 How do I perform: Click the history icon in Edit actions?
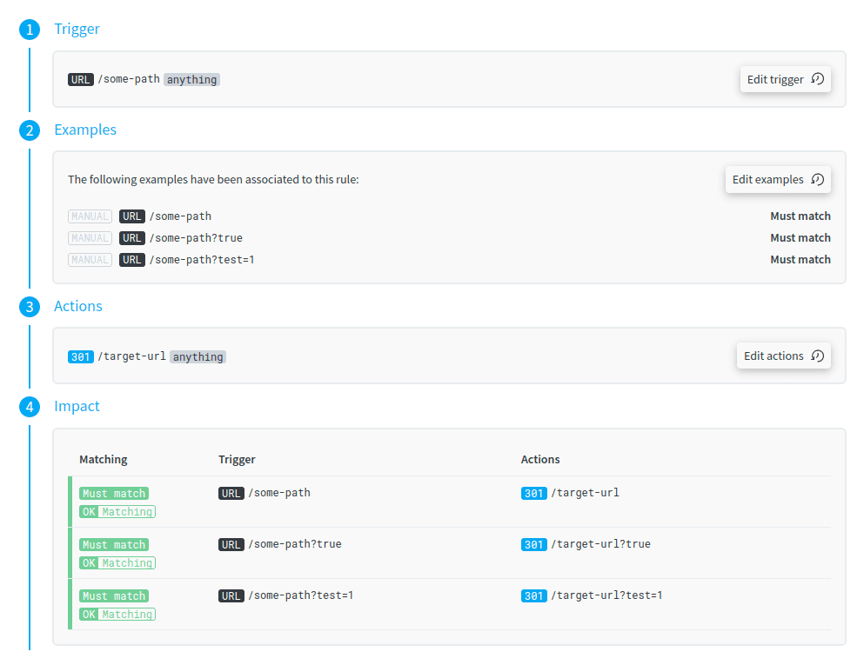pos(818,356)
